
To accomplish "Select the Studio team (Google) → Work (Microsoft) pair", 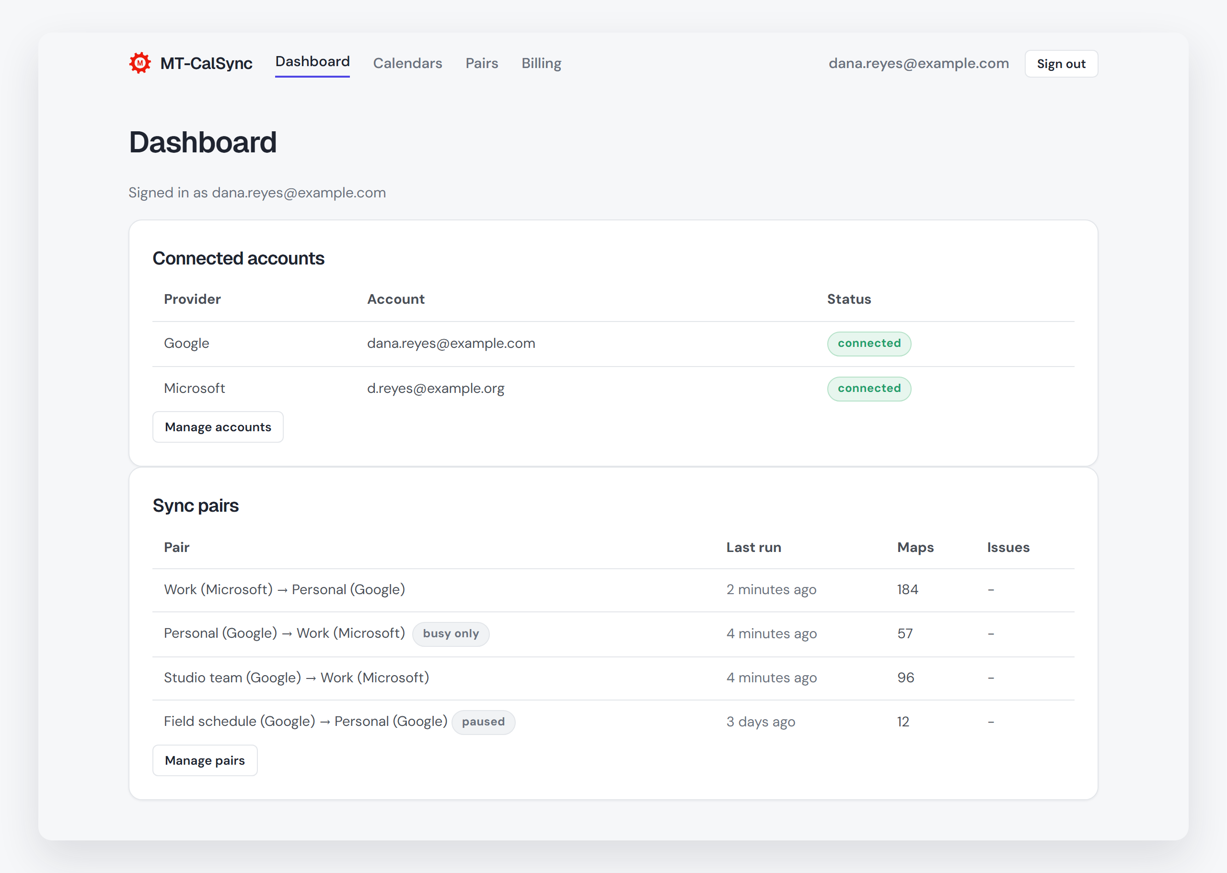I will point(296,678).
